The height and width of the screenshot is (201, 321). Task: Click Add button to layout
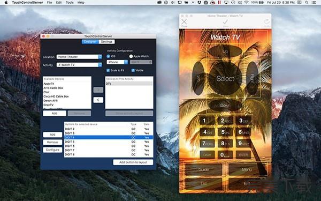133,162
